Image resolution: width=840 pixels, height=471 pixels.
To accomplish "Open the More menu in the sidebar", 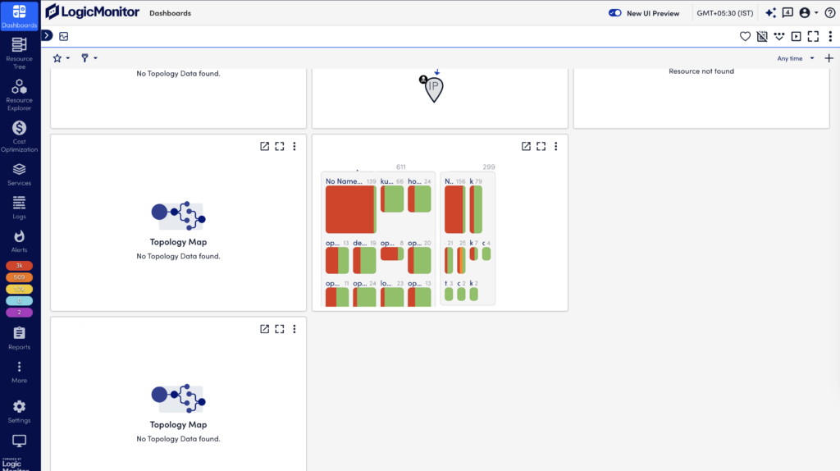I will (x=20, y=372).
